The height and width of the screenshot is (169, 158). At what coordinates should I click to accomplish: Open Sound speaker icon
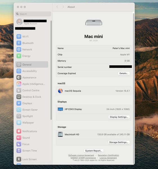19,138
